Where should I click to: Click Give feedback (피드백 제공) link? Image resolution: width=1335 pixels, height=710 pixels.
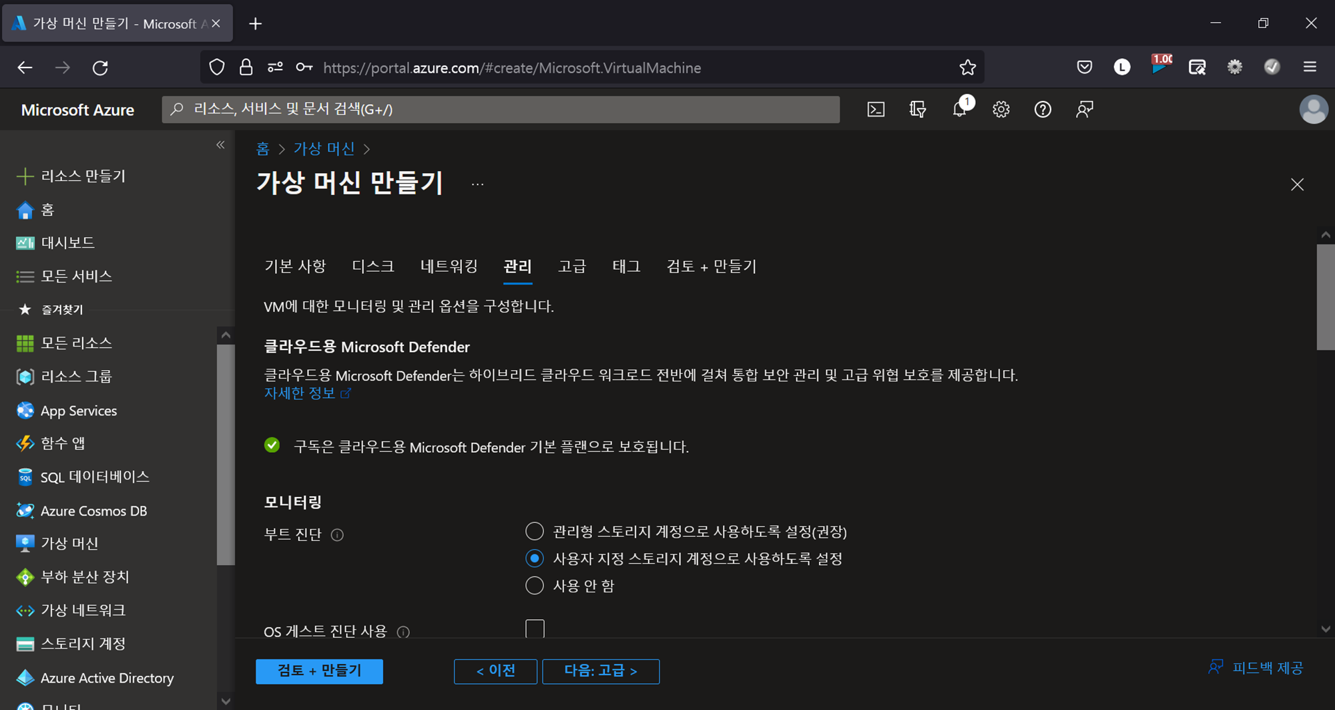(x=1256, y=668)
